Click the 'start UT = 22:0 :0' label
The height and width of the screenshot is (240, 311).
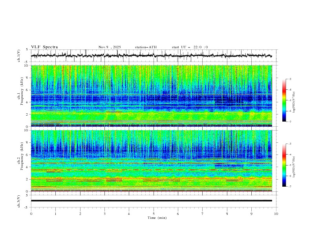pyautogui.click(x=190, y=47)
